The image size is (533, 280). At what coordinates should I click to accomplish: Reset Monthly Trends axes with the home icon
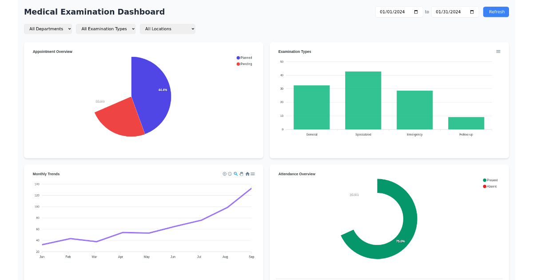point(247,174)
